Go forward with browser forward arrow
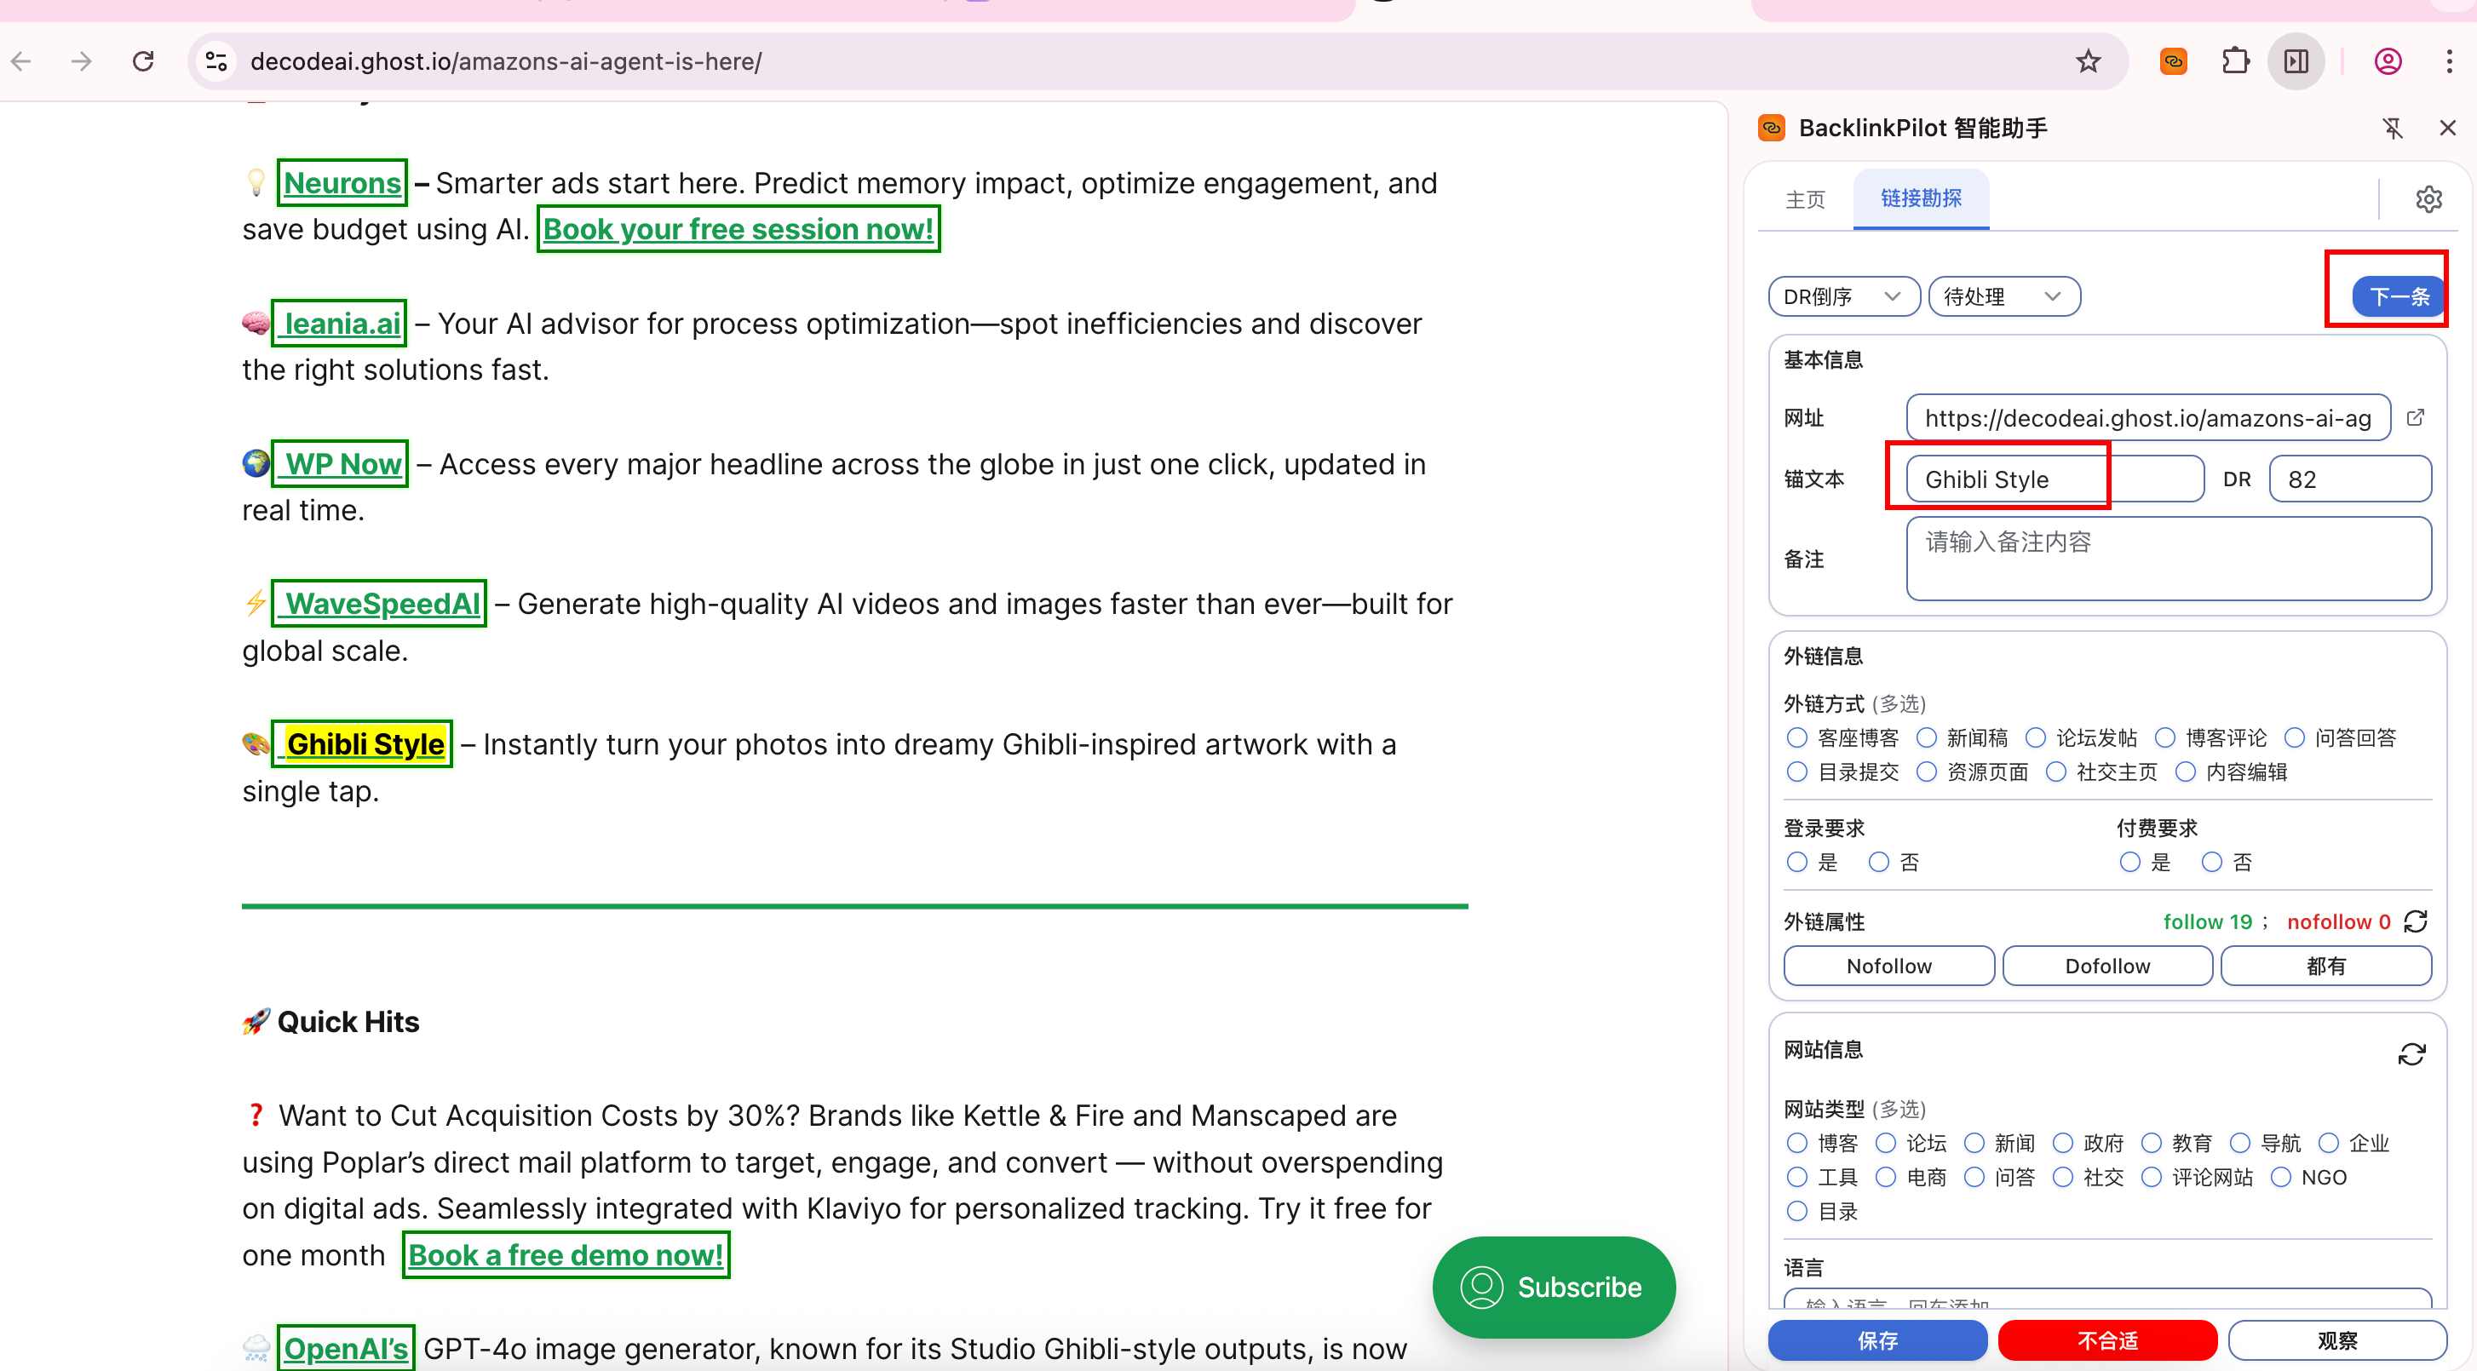 [82, 61]
